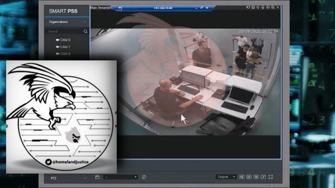Select CAM 8 in the device list
The width and height of the screenshot is (335, 188).
tap(65, 54)
